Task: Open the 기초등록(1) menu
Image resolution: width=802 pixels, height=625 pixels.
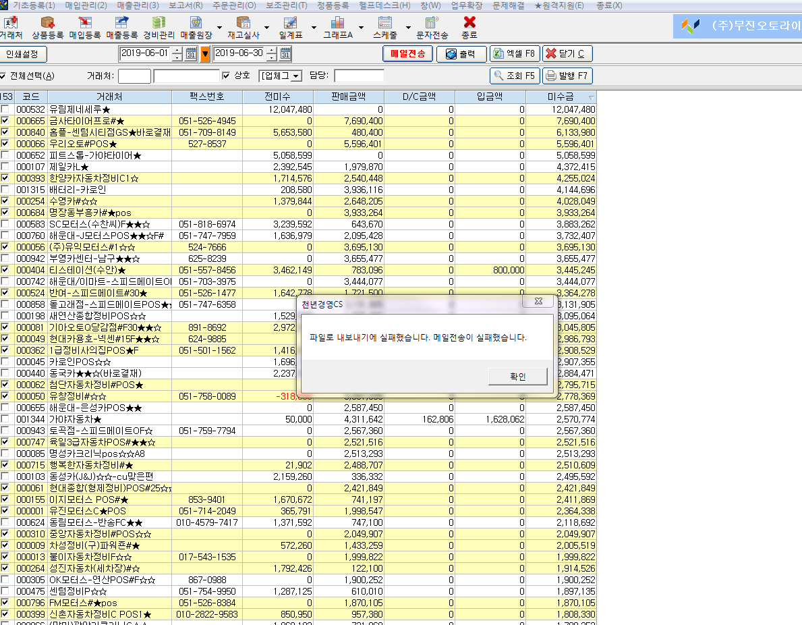Action: click(x=34, y=5)
